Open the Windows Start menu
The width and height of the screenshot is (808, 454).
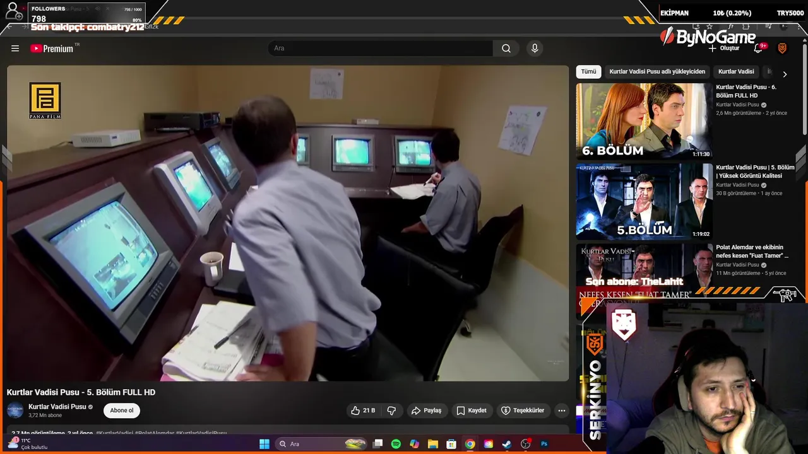(x=264, y=444)
